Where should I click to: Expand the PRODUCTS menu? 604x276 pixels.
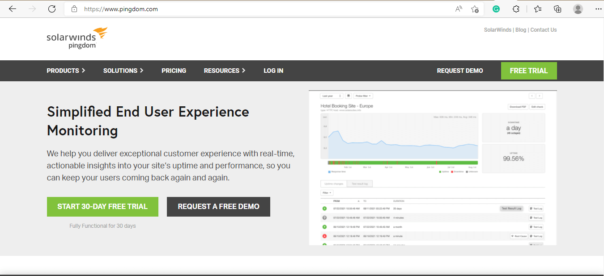tap(66, 71)
